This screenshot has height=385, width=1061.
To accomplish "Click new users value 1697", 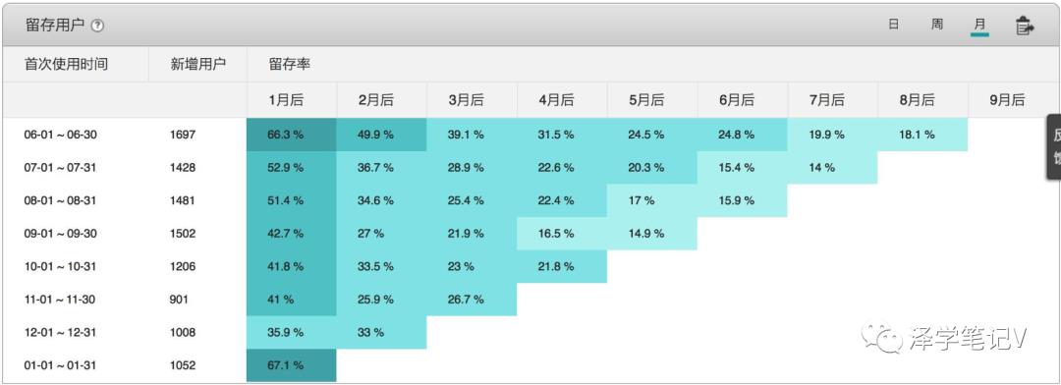I will [183, 135].
